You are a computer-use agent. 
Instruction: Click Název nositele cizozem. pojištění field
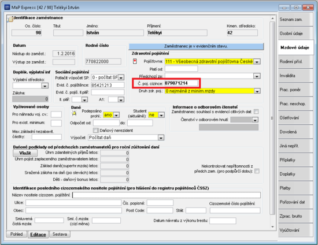[x=167, y=195]
